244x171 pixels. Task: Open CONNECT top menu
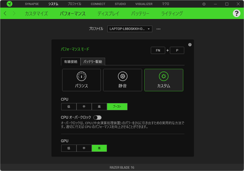pos(98,4)
